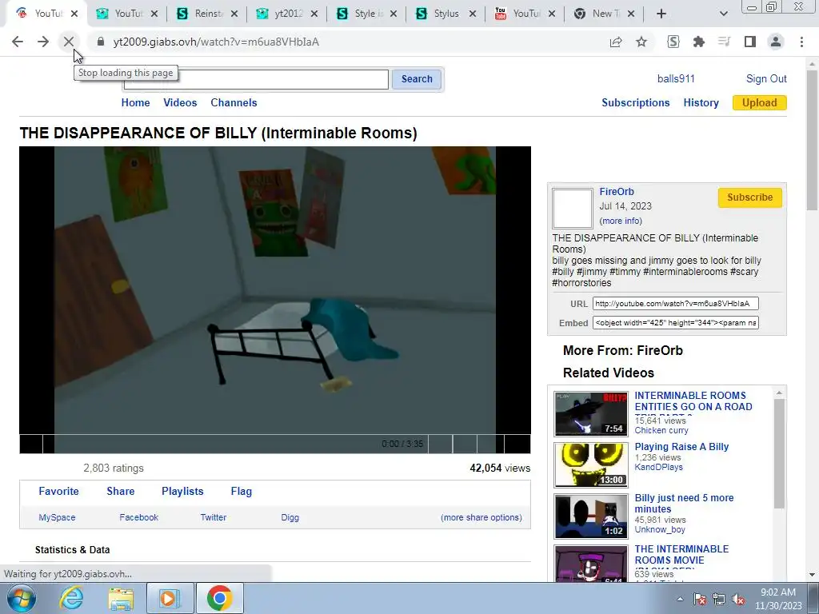
Task: Go forward with the browser forward arrow
Action: click(x=43, y=42)
